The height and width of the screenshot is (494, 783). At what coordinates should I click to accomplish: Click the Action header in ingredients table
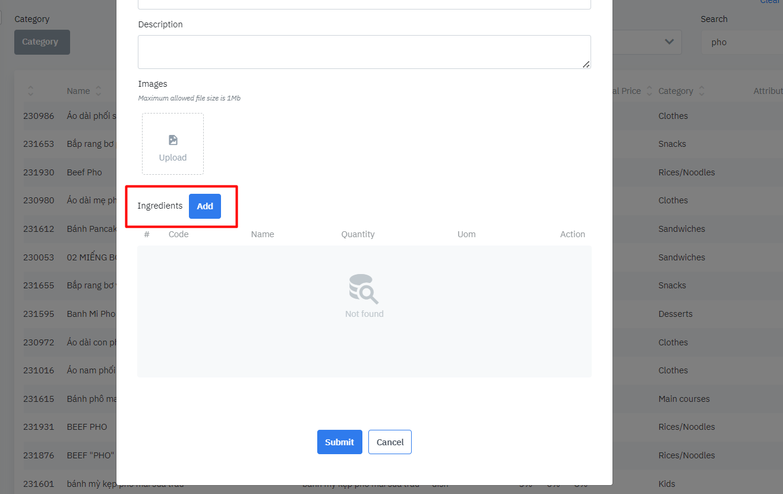pyautogui.click(x=572, y=234)
